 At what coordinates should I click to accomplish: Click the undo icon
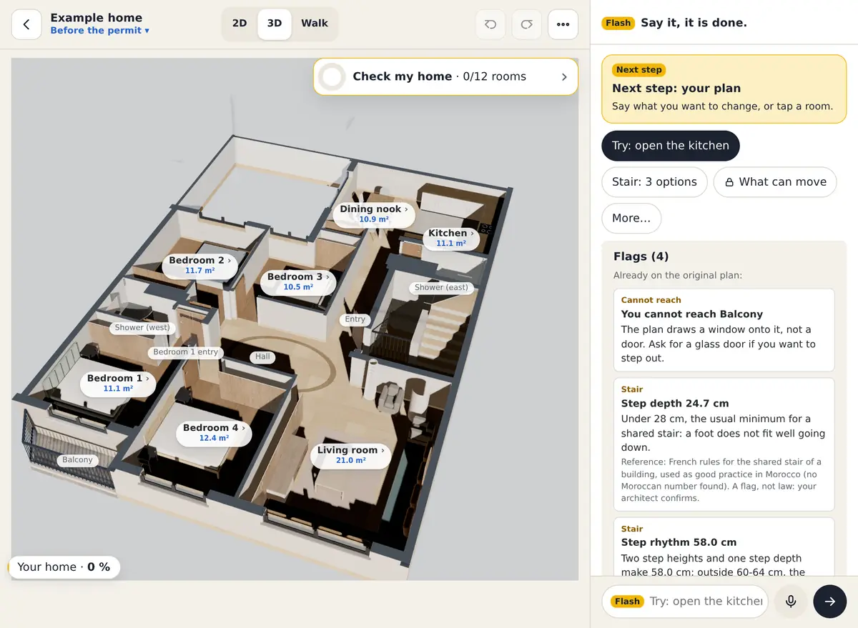pos(490,24)
